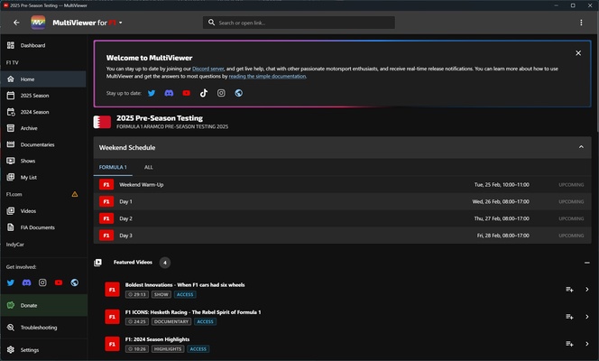Open FIA Documents in the sidebar
Image resolution: width=599 pixels, height=361 pixels.
pyautogui.click(x=43, y=227)
